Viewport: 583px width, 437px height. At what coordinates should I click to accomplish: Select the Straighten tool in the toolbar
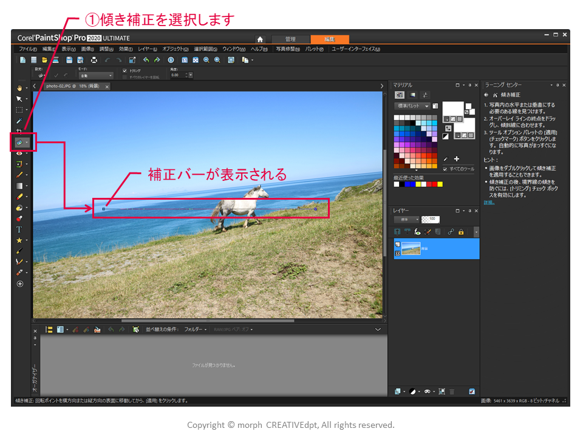coord(19,143)
